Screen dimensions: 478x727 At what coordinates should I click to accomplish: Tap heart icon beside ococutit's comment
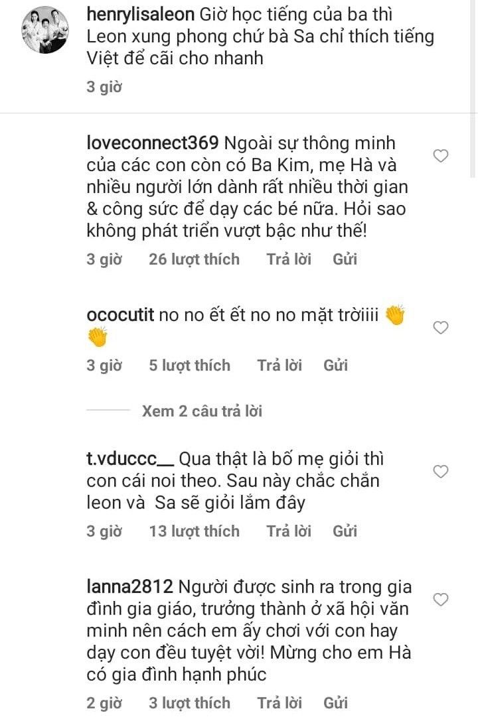tap(441, 328)
